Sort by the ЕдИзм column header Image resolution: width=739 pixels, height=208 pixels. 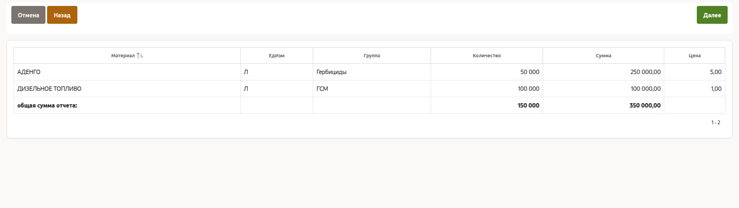(x=276, y=56)
